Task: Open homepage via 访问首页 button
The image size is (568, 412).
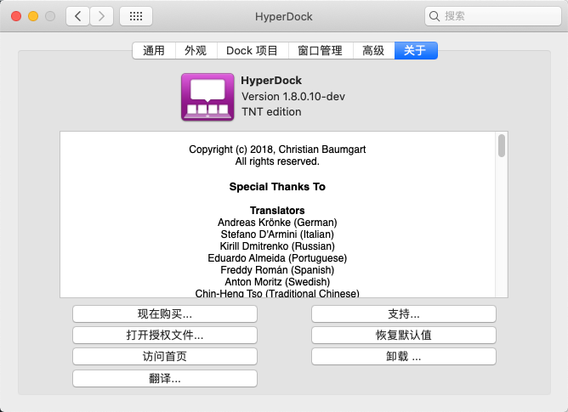Action: point(165,357)
